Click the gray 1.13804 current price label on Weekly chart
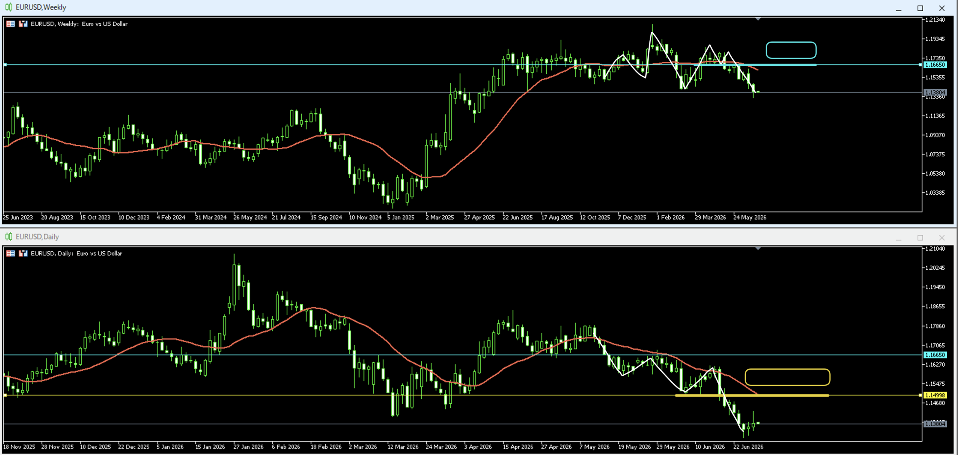The image size is (958, 455). (935, 92)
